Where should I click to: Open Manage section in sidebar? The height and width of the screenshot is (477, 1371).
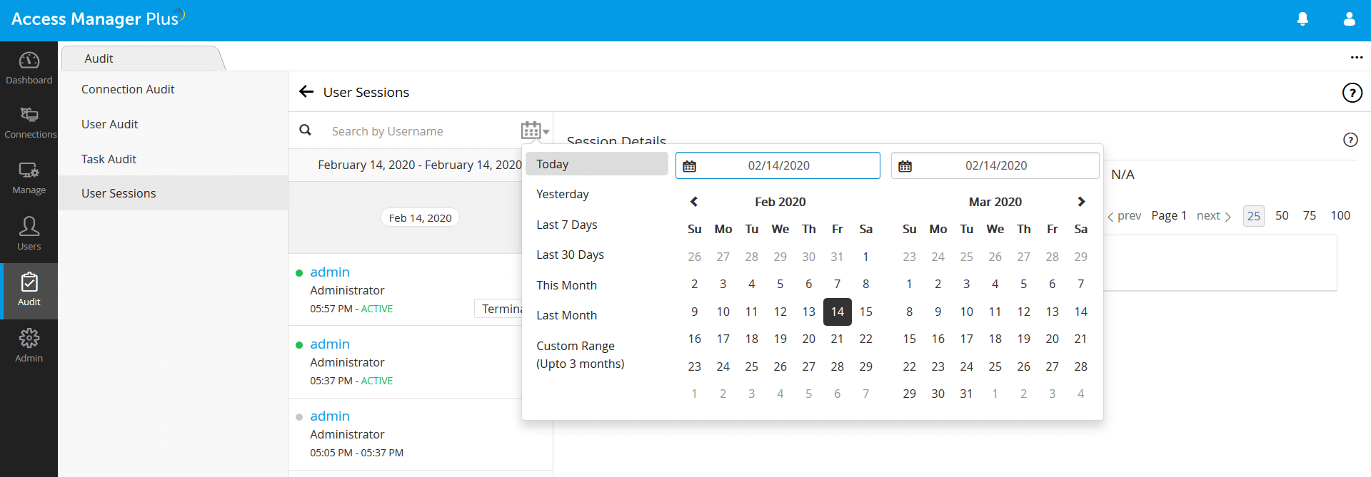pyautogui.click(x=29, y=178)
